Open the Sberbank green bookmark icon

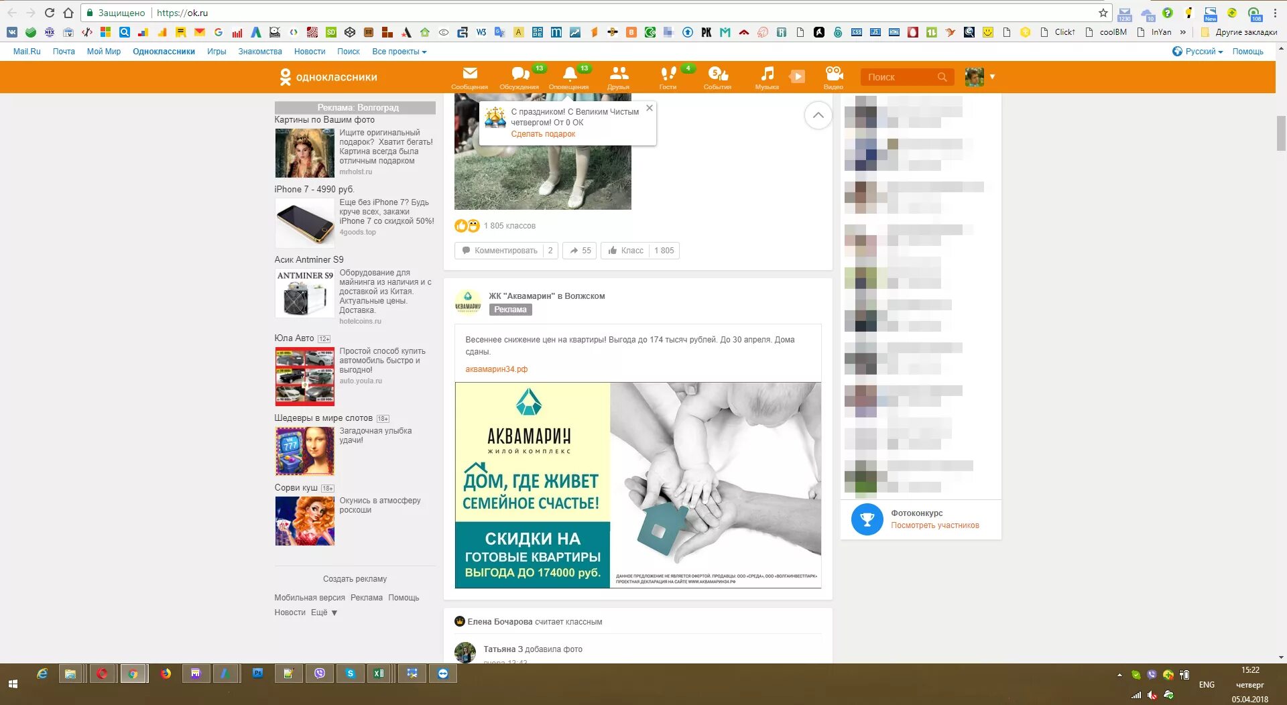pos(31,31)
